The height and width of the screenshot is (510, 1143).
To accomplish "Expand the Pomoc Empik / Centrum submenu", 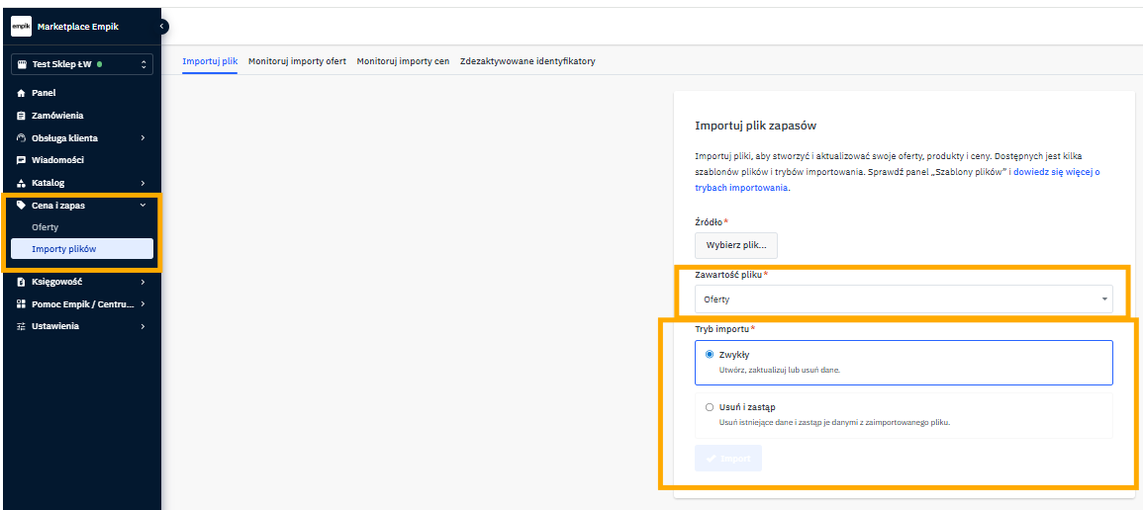I will click(x=143, y=304).
